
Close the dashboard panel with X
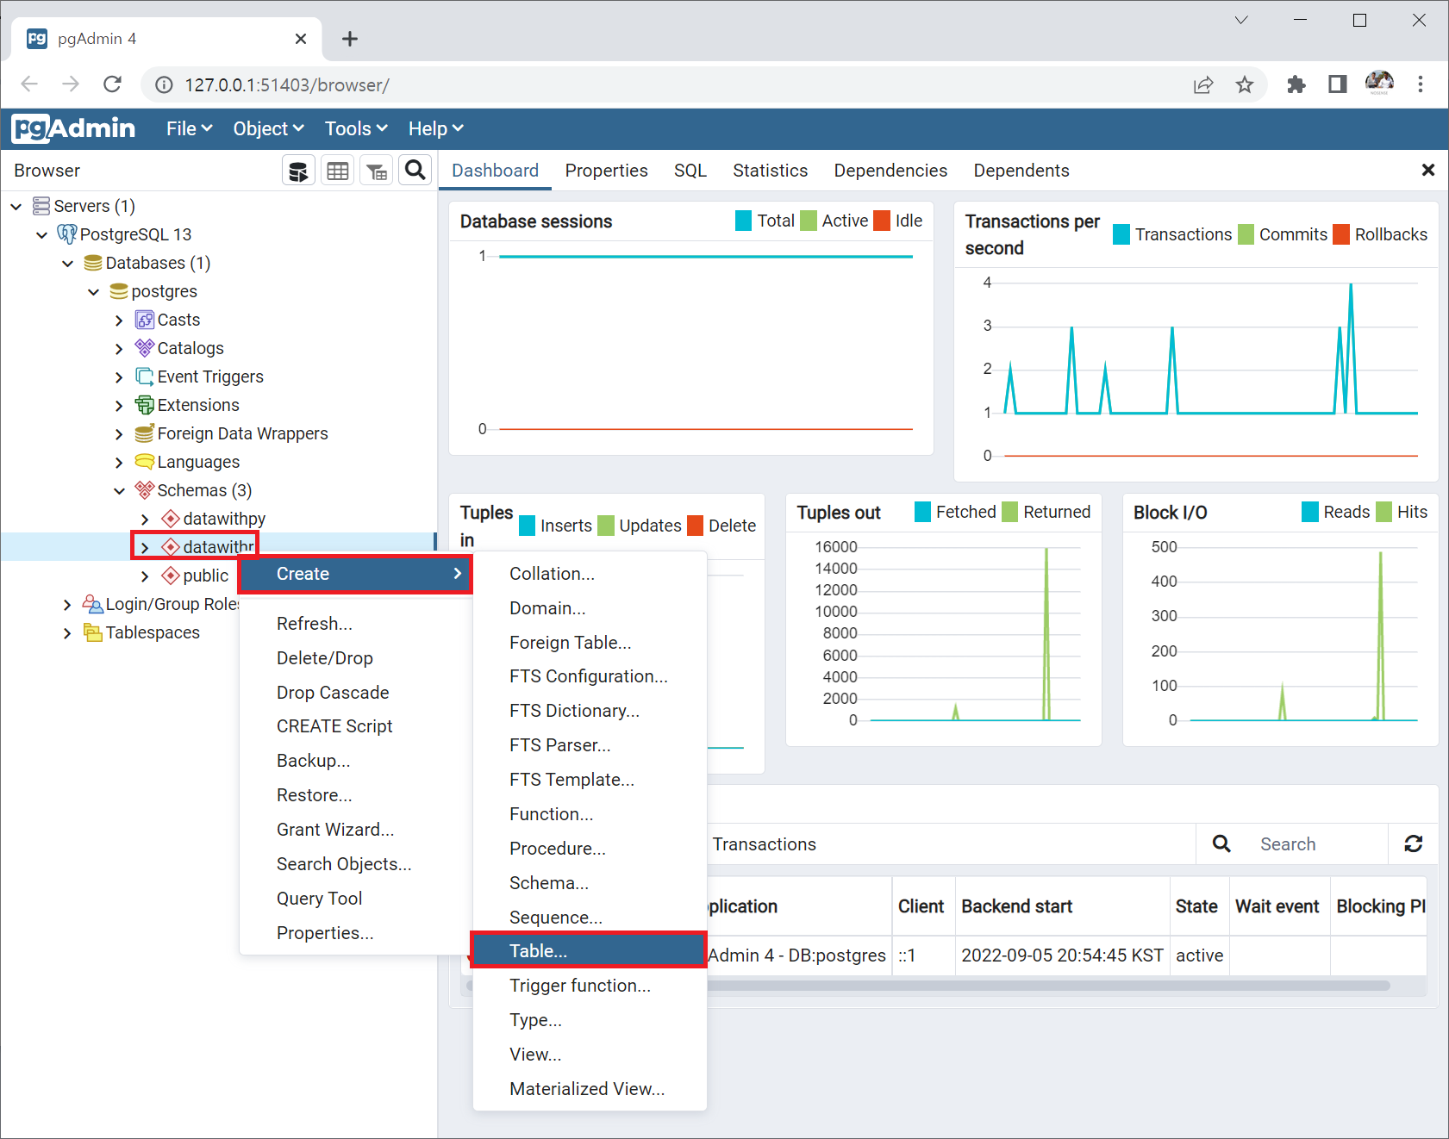pyautogui.click(x=1428, y=171)
